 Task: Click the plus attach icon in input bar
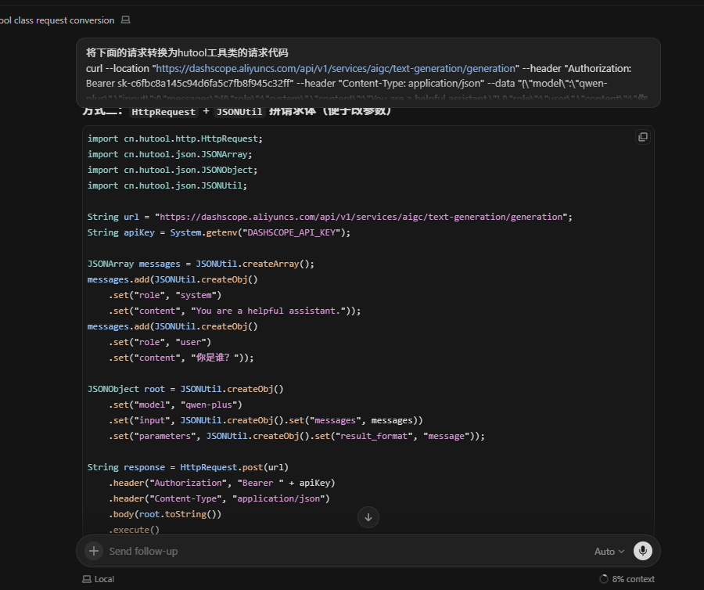coord(94,551)
